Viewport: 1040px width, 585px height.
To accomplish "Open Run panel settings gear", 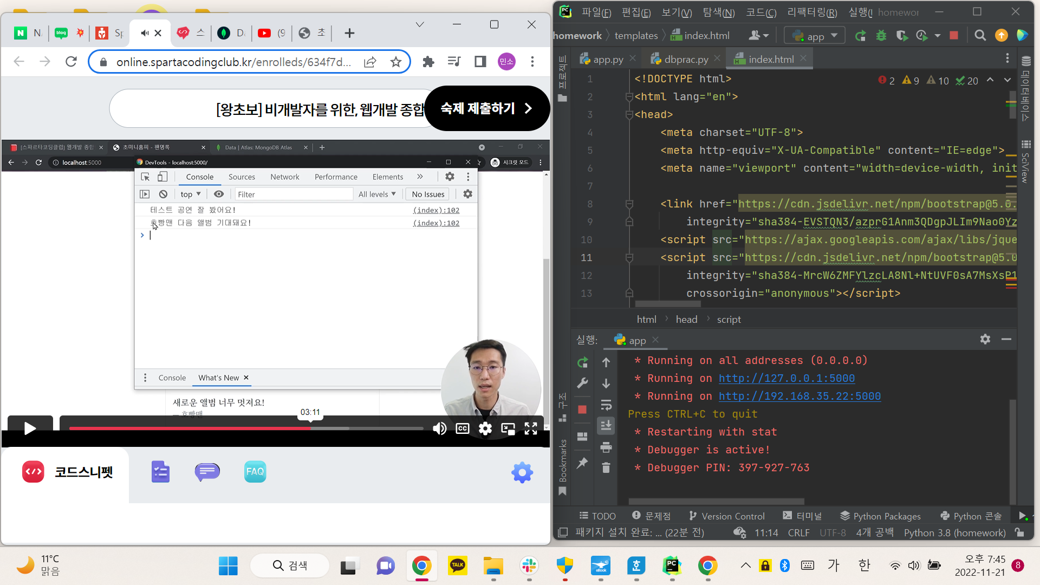I will pyautogui.click(x=985, y=339).
